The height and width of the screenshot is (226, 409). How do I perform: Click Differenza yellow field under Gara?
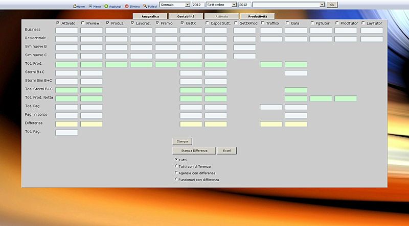pyautogui.click(x=296, y=124)
